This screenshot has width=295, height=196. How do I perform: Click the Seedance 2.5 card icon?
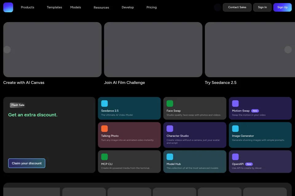pos(104,104)
